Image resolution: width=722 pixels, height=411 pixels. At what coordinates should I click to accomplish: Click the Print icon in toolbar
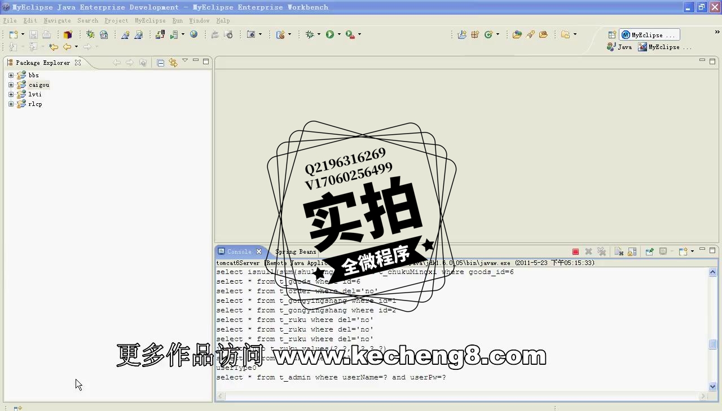point(46,34)
